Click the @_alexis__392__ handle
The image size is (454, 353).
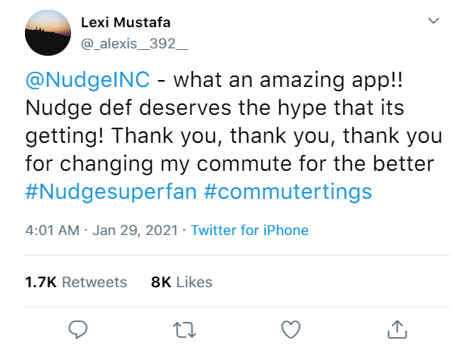click(x=135, y=44)
